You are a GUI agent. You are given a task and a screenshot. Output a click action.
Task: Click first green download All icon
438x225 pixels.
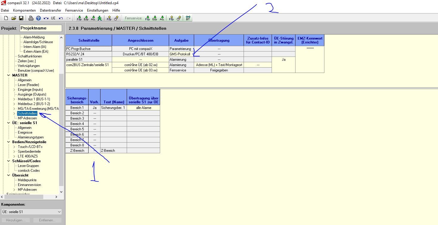[93, 18]
